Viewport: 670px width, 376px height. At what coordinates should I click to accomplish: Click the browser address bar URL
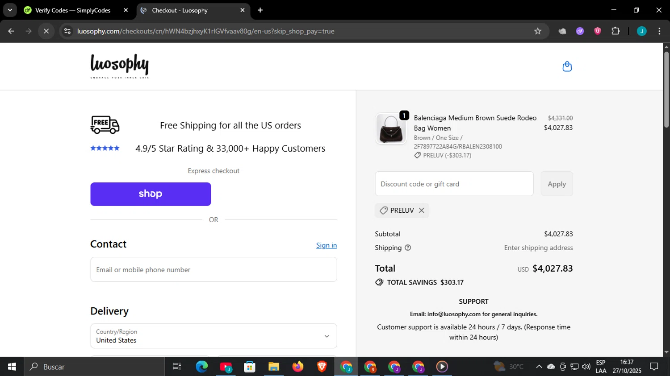(x=205, y=31)
